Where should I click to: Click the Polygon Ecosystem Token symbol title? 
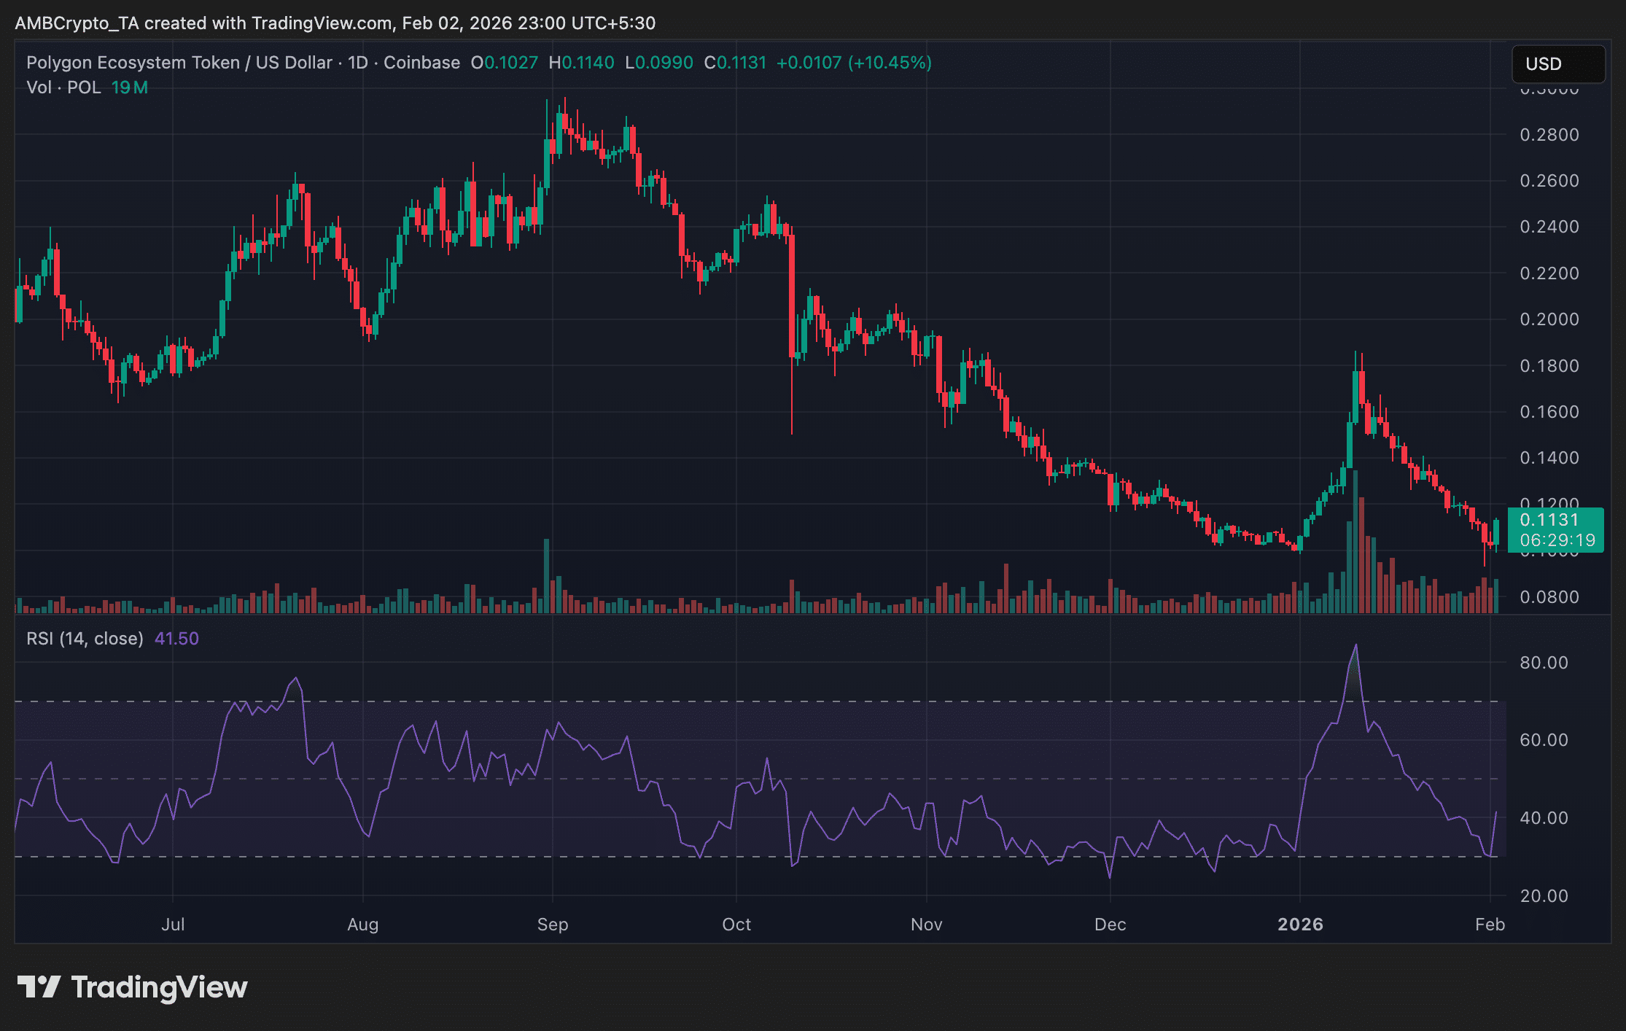133,63
